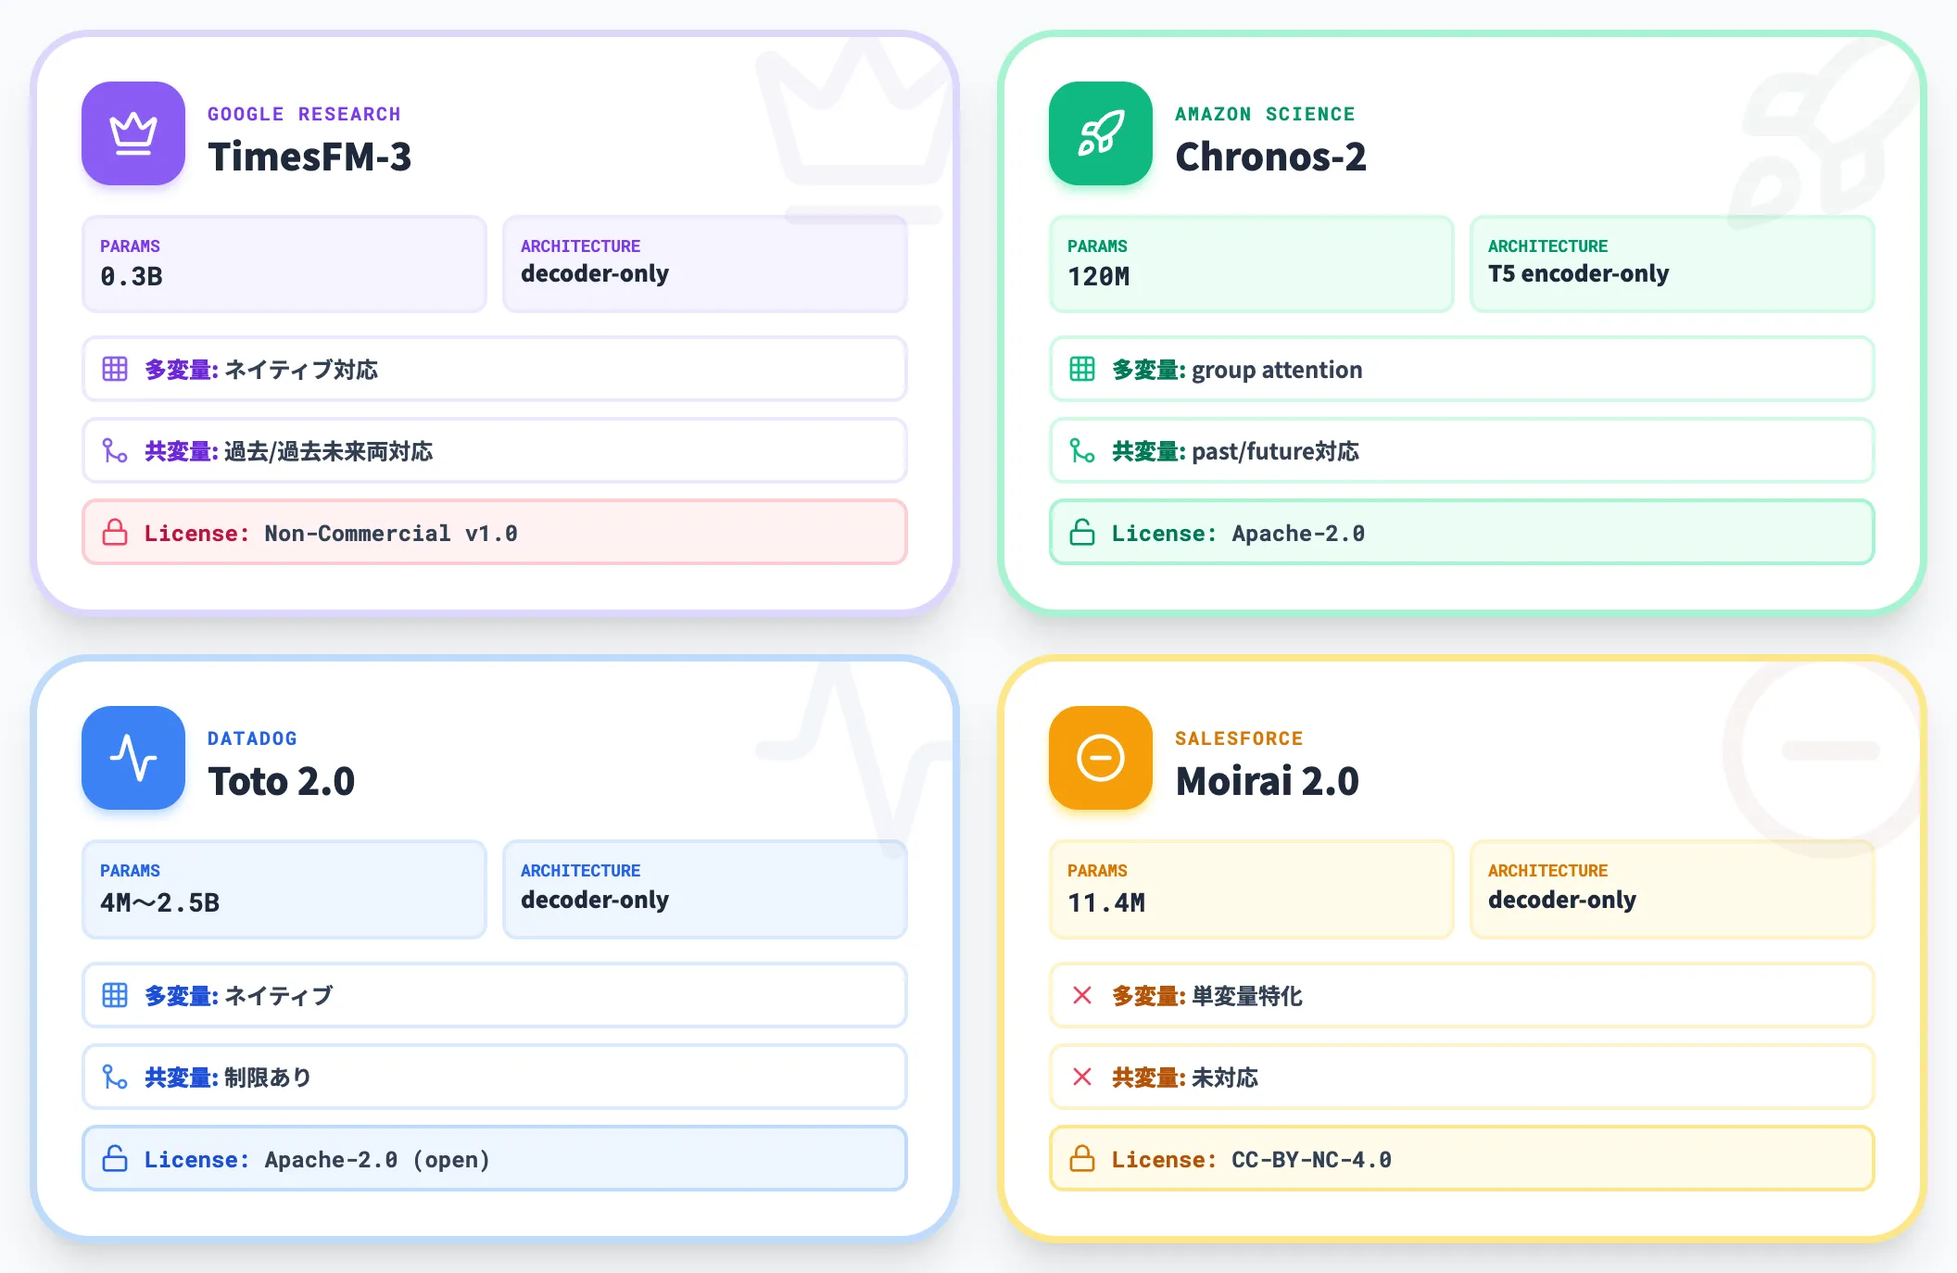
Task: Select the Chronos-2 card title
Action: (x=1270, y=157)
